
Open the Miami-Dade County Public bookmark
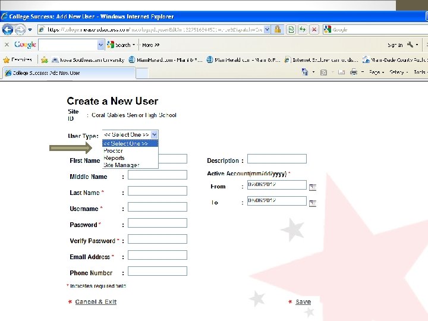pyautogui.click(x=395, y=60)
